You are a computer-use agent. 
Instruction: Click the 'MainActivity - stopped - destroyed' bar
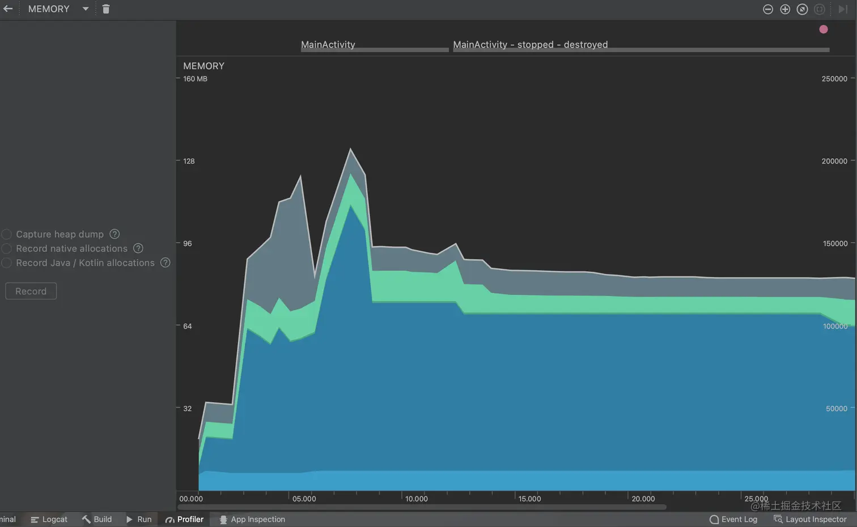[x=641, y=50]
